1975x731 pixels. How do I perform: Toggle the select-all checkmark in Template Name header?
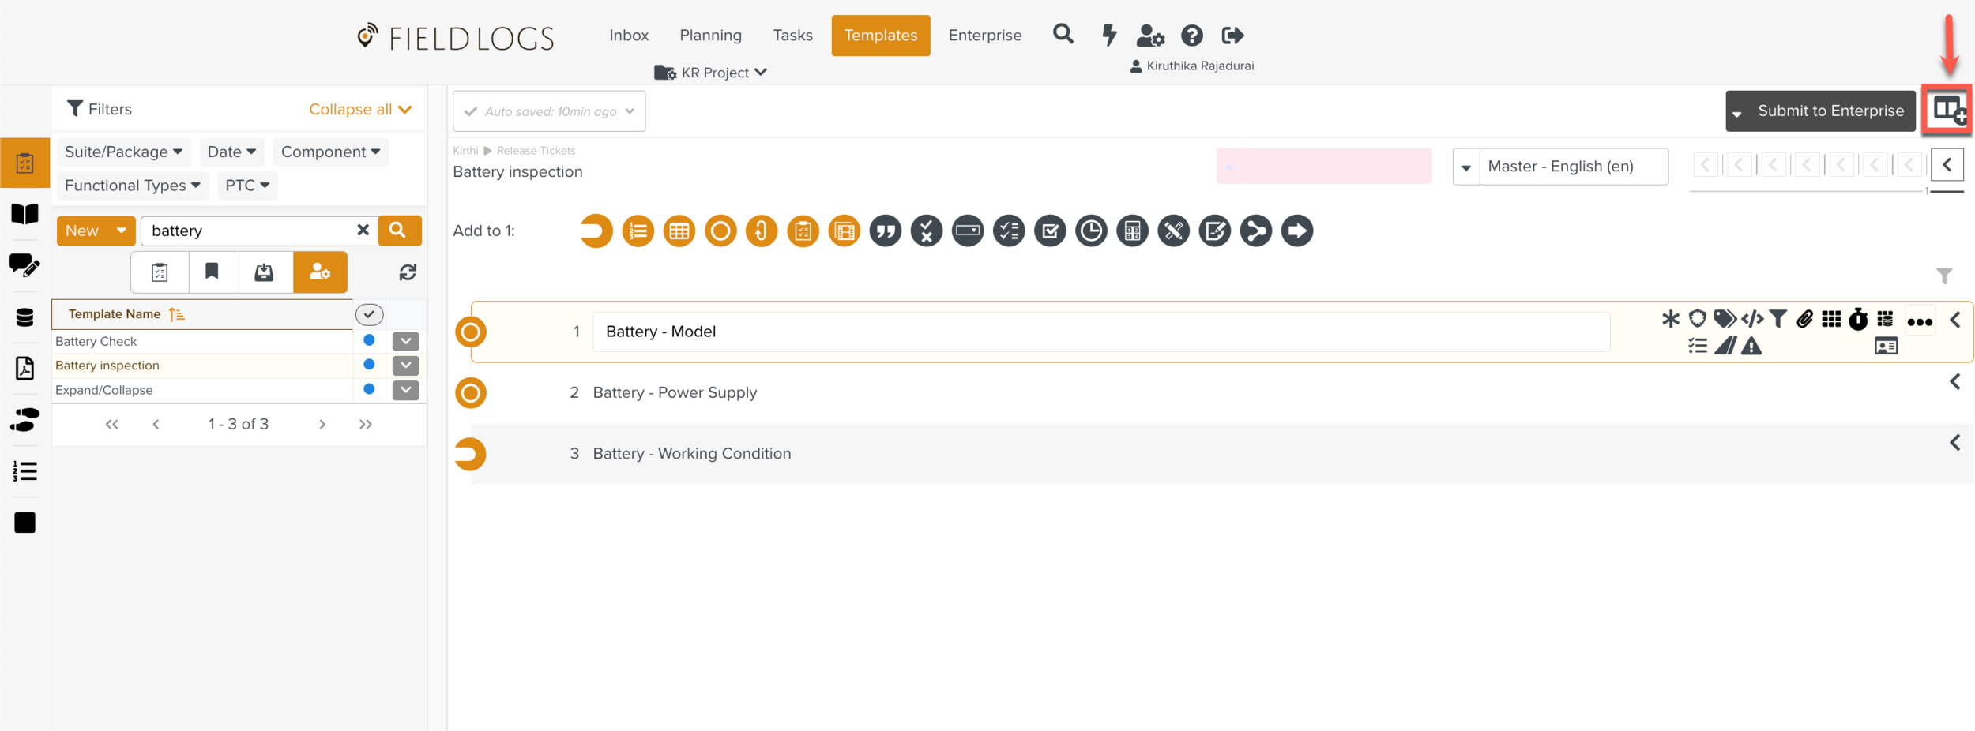tap(369, 314)
